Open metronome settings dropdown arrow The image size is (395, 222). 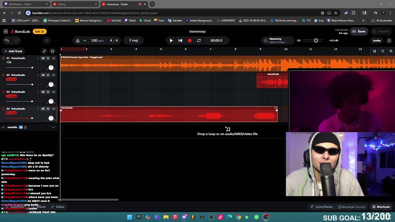[85, 40]
